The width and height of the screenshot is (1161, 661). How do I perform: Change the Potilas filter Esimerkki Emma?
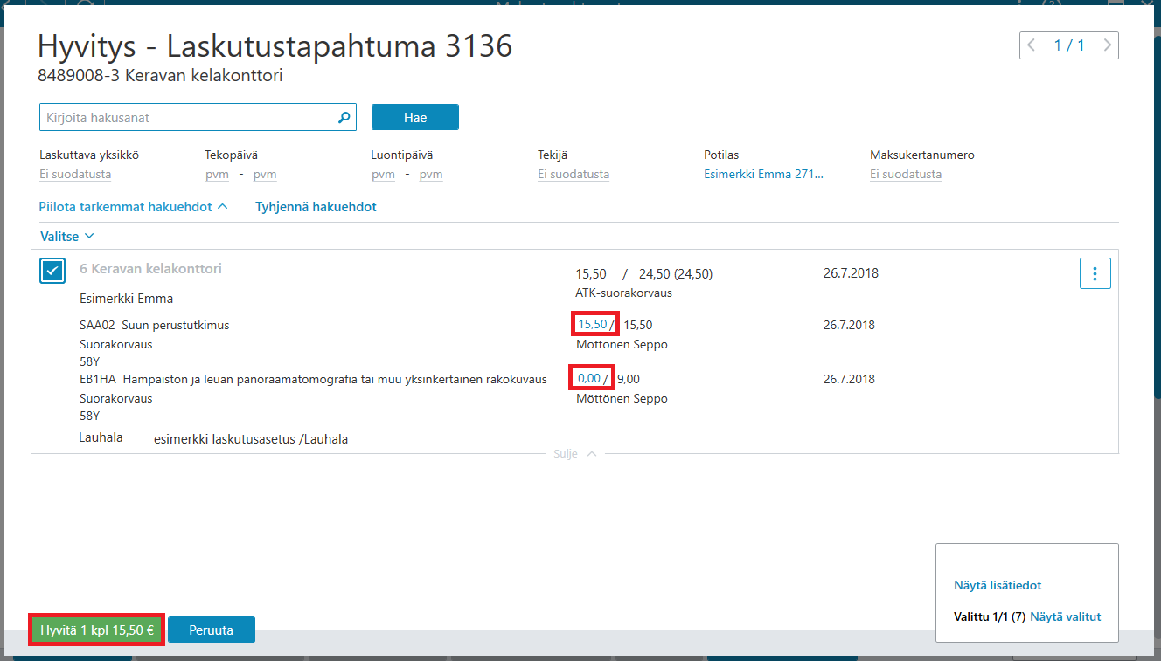click(763, 175)
